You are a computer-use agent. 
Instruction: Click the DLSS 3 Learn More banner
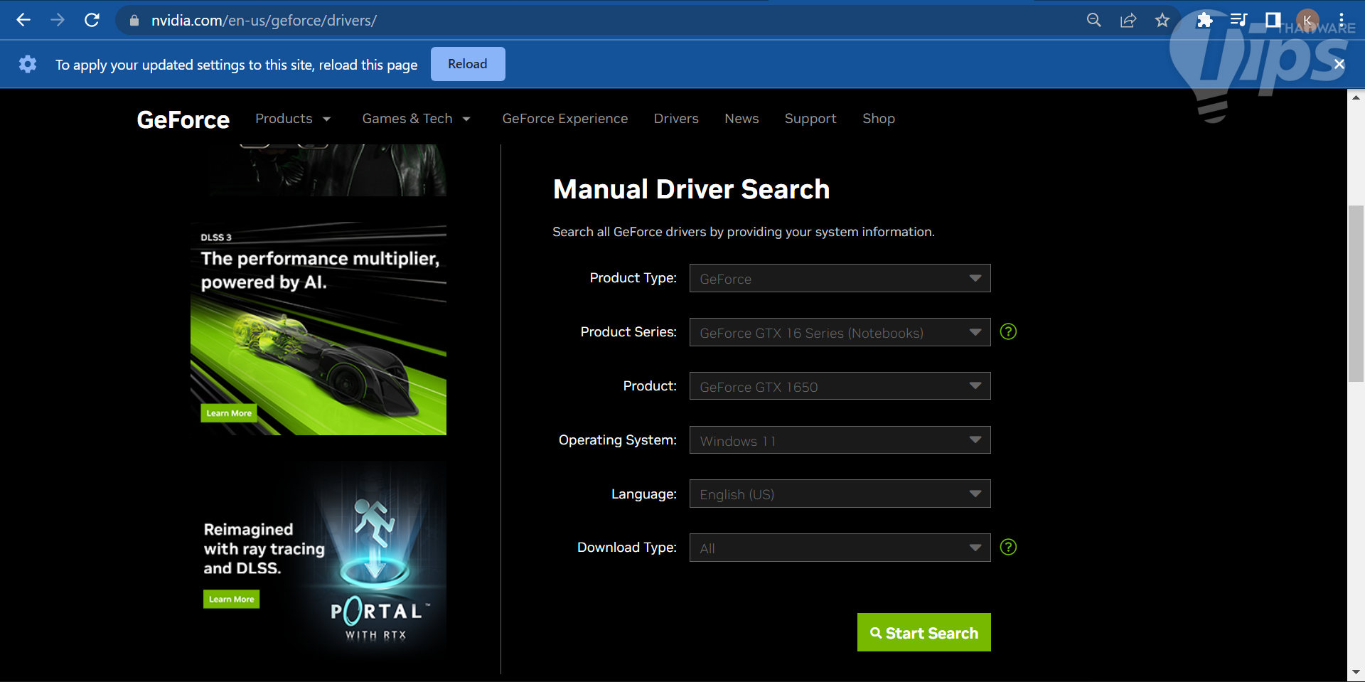[229, 413]
